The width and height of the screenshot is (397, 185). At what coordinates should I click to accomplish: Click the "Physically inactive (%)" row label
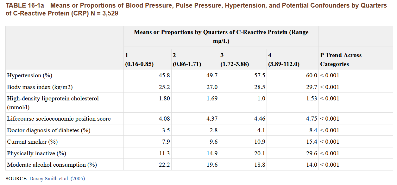pyautogui.click(x=36, y=153)
